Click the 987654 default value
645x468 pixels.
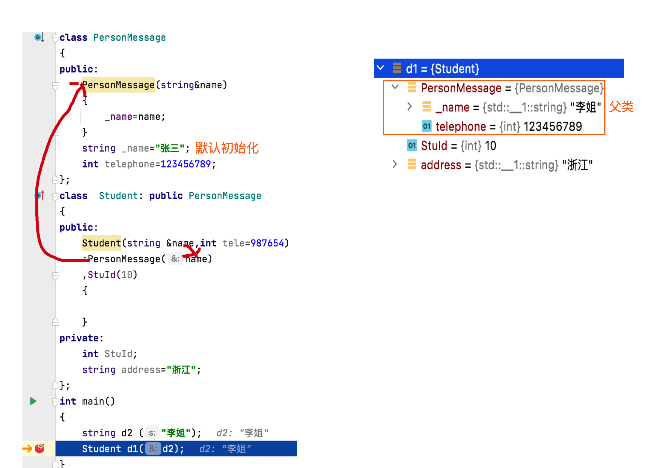click(267, 243)
